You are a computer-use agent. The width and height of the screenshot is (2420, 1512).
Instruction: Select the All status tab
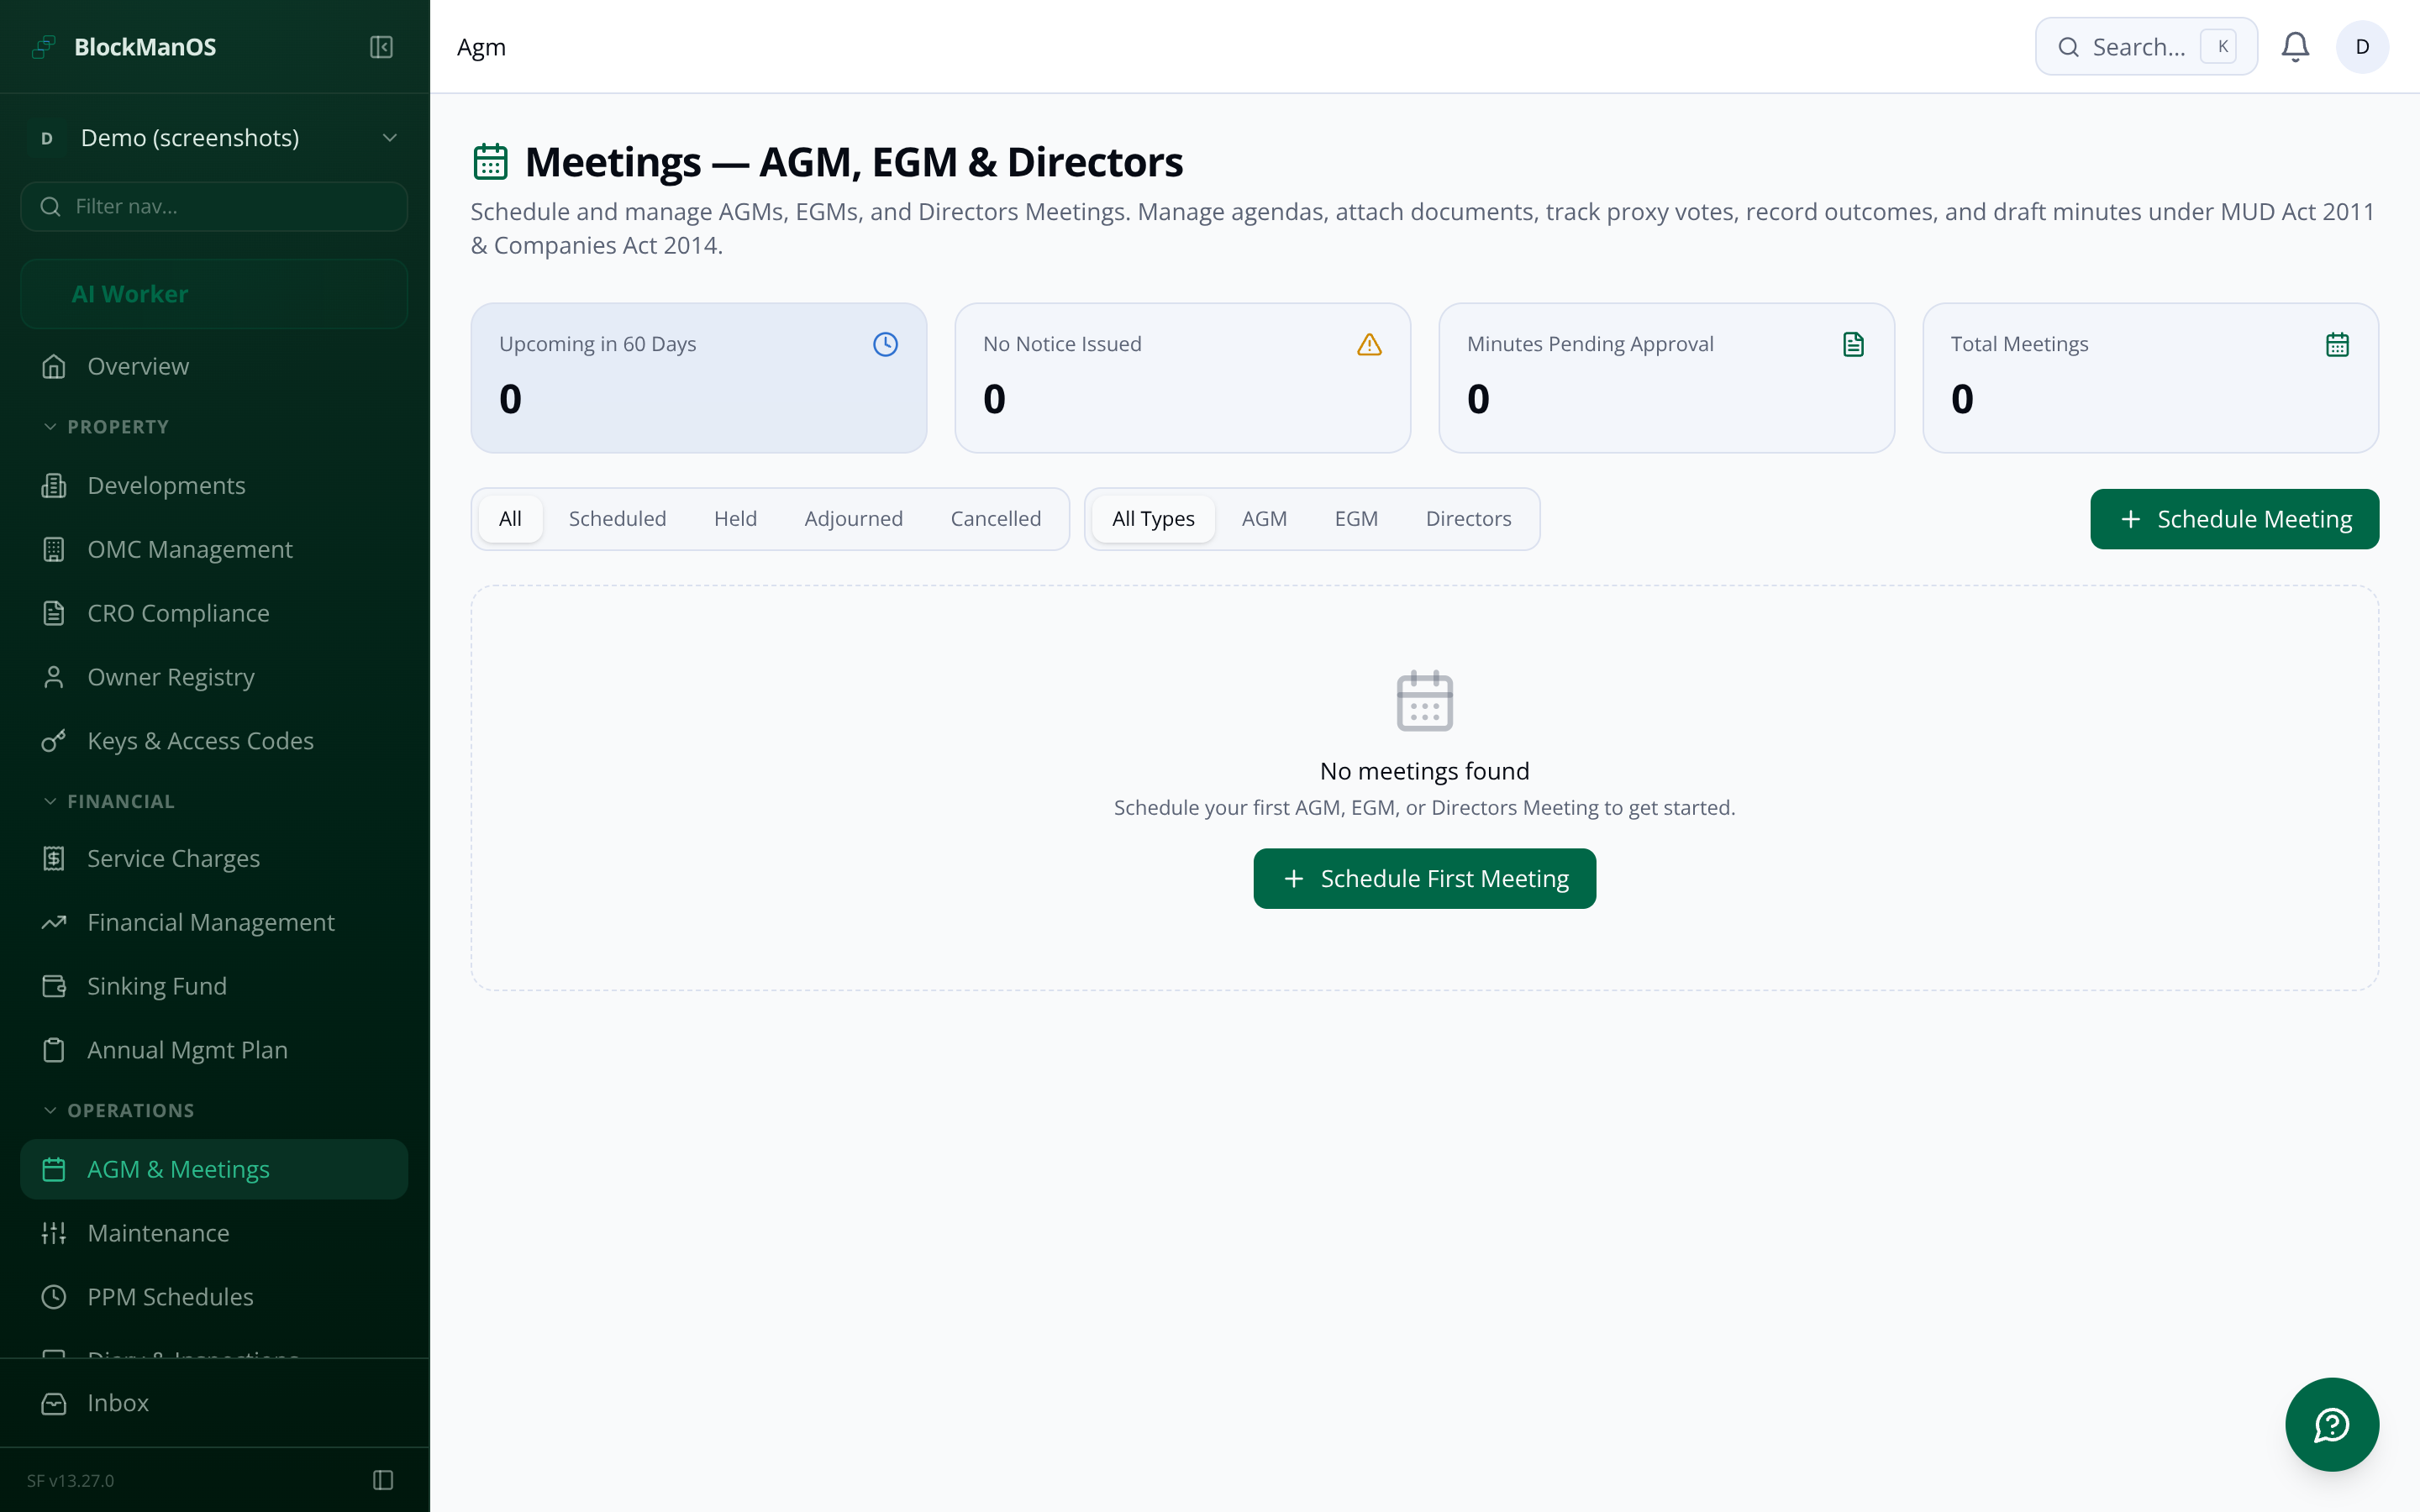click(x=510, y=519)
